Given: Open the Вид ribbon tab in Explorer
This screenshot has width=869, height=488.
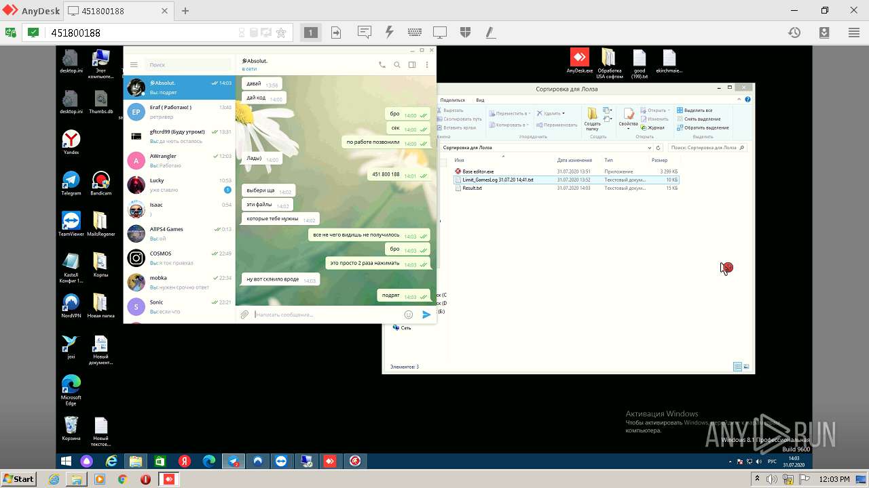Looking at the screenshot, I should point(480,100).
